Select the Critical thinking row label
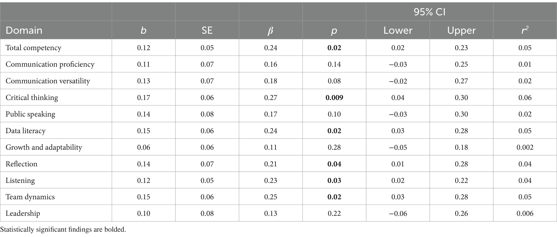 32,97
